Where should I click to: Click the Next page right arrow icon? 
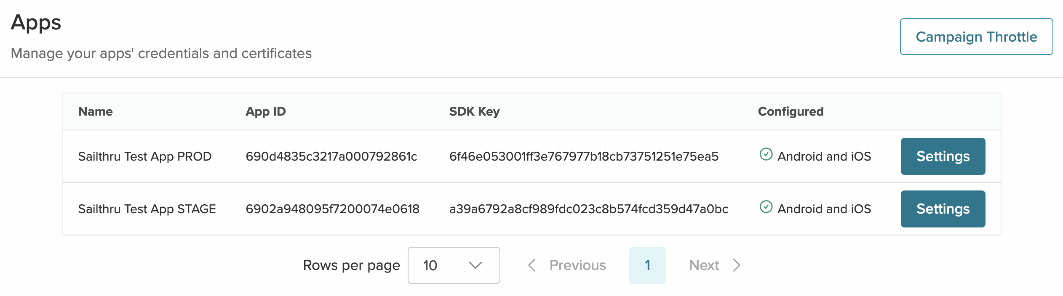click(x=737, y=265)
